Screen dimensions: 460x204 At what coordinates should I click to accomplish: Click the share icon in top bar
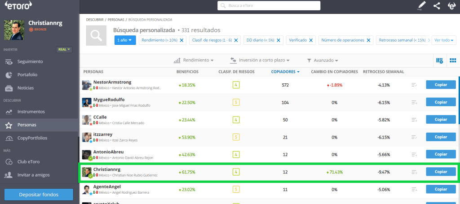tap(437, 6)
